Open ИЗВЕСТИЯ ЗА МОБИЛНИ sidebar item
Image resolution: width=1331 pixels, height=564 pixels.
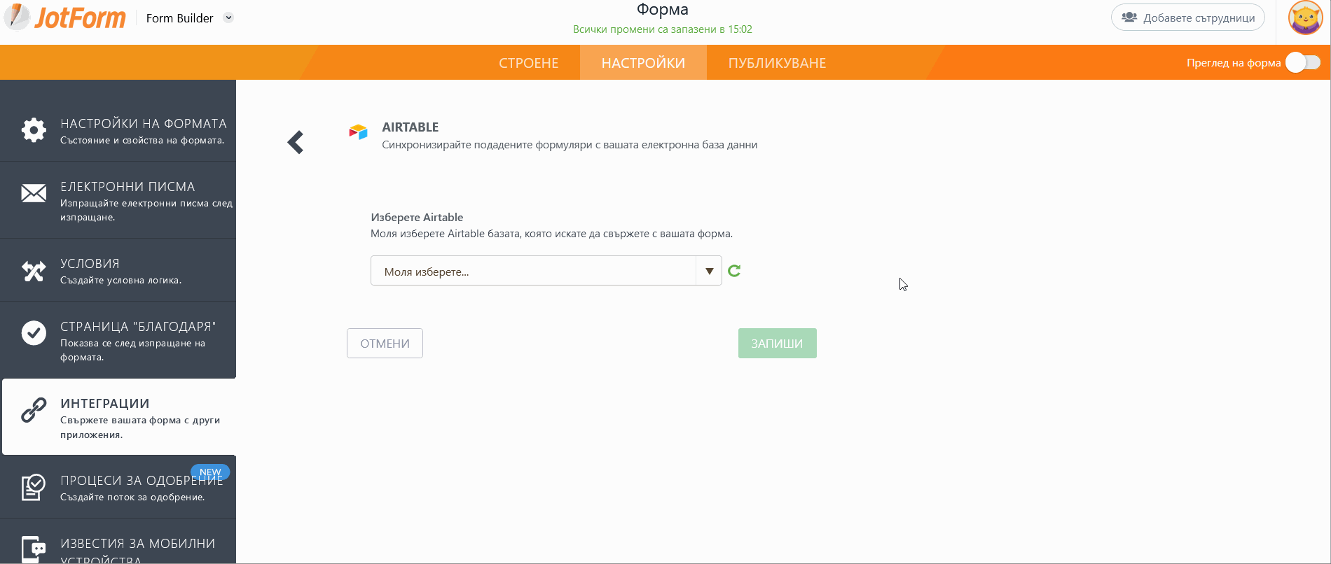pos(118,542)
